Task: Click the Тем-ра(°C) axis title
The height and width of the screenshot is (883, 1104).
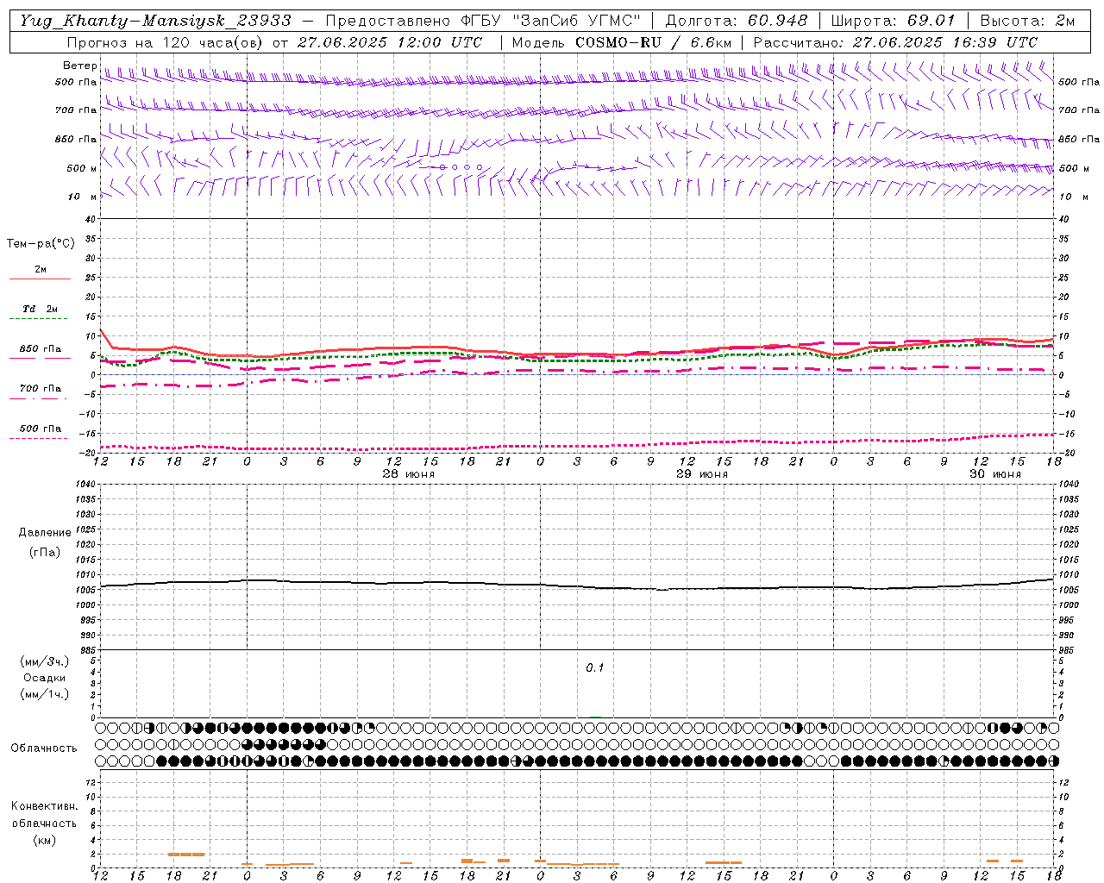Action: pos(41,244)
